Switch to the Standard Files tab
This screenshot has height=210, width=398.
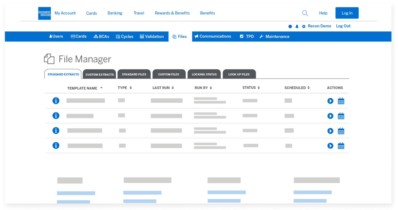[x=134, y=74]
